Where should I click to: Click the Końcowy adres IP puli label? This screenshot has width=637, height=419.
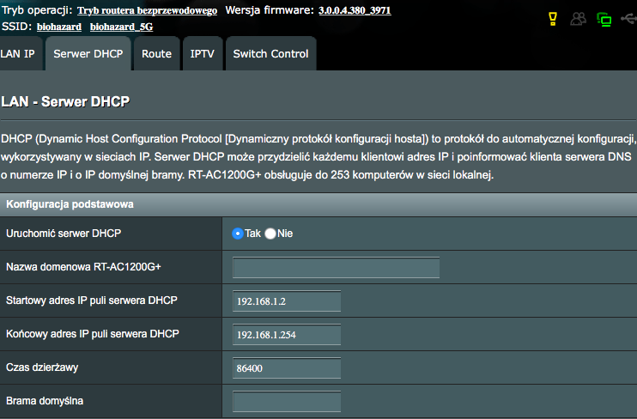pyautogui.click(x=92, y=334)
